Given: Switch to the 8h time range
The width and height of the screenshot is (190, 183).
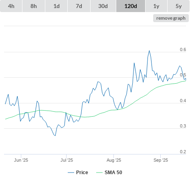Looking at the screenshot, I should [34, 6].
